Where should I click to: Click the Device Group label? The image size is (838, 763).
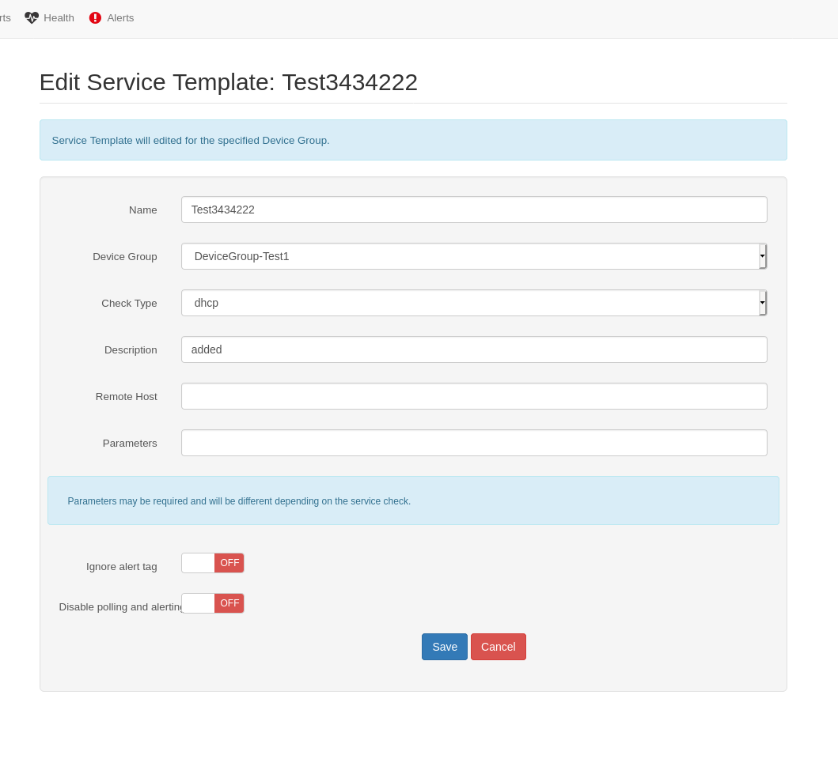point(124,256)
